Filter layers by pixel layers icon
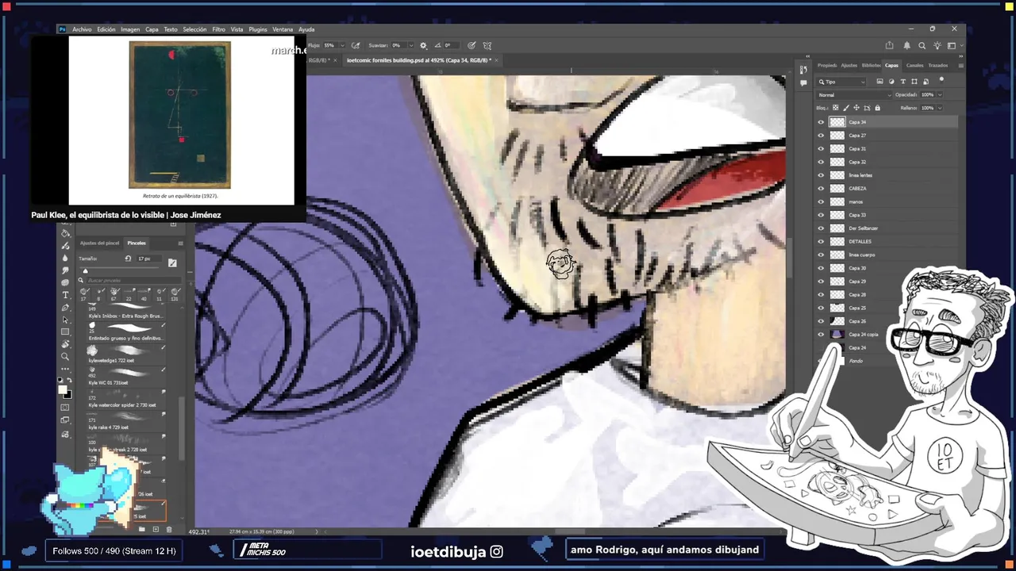1016x571 pixels. coord(880,82)
